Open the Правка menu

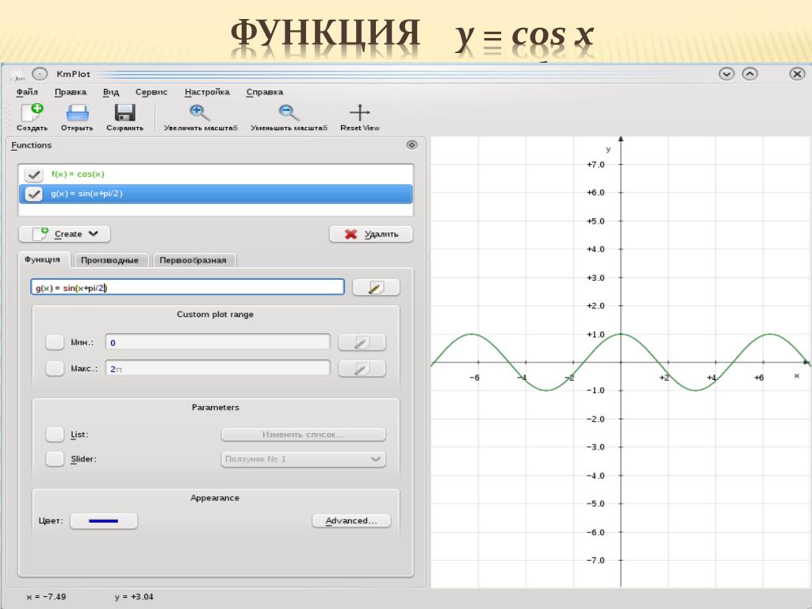tap(71, 92)
